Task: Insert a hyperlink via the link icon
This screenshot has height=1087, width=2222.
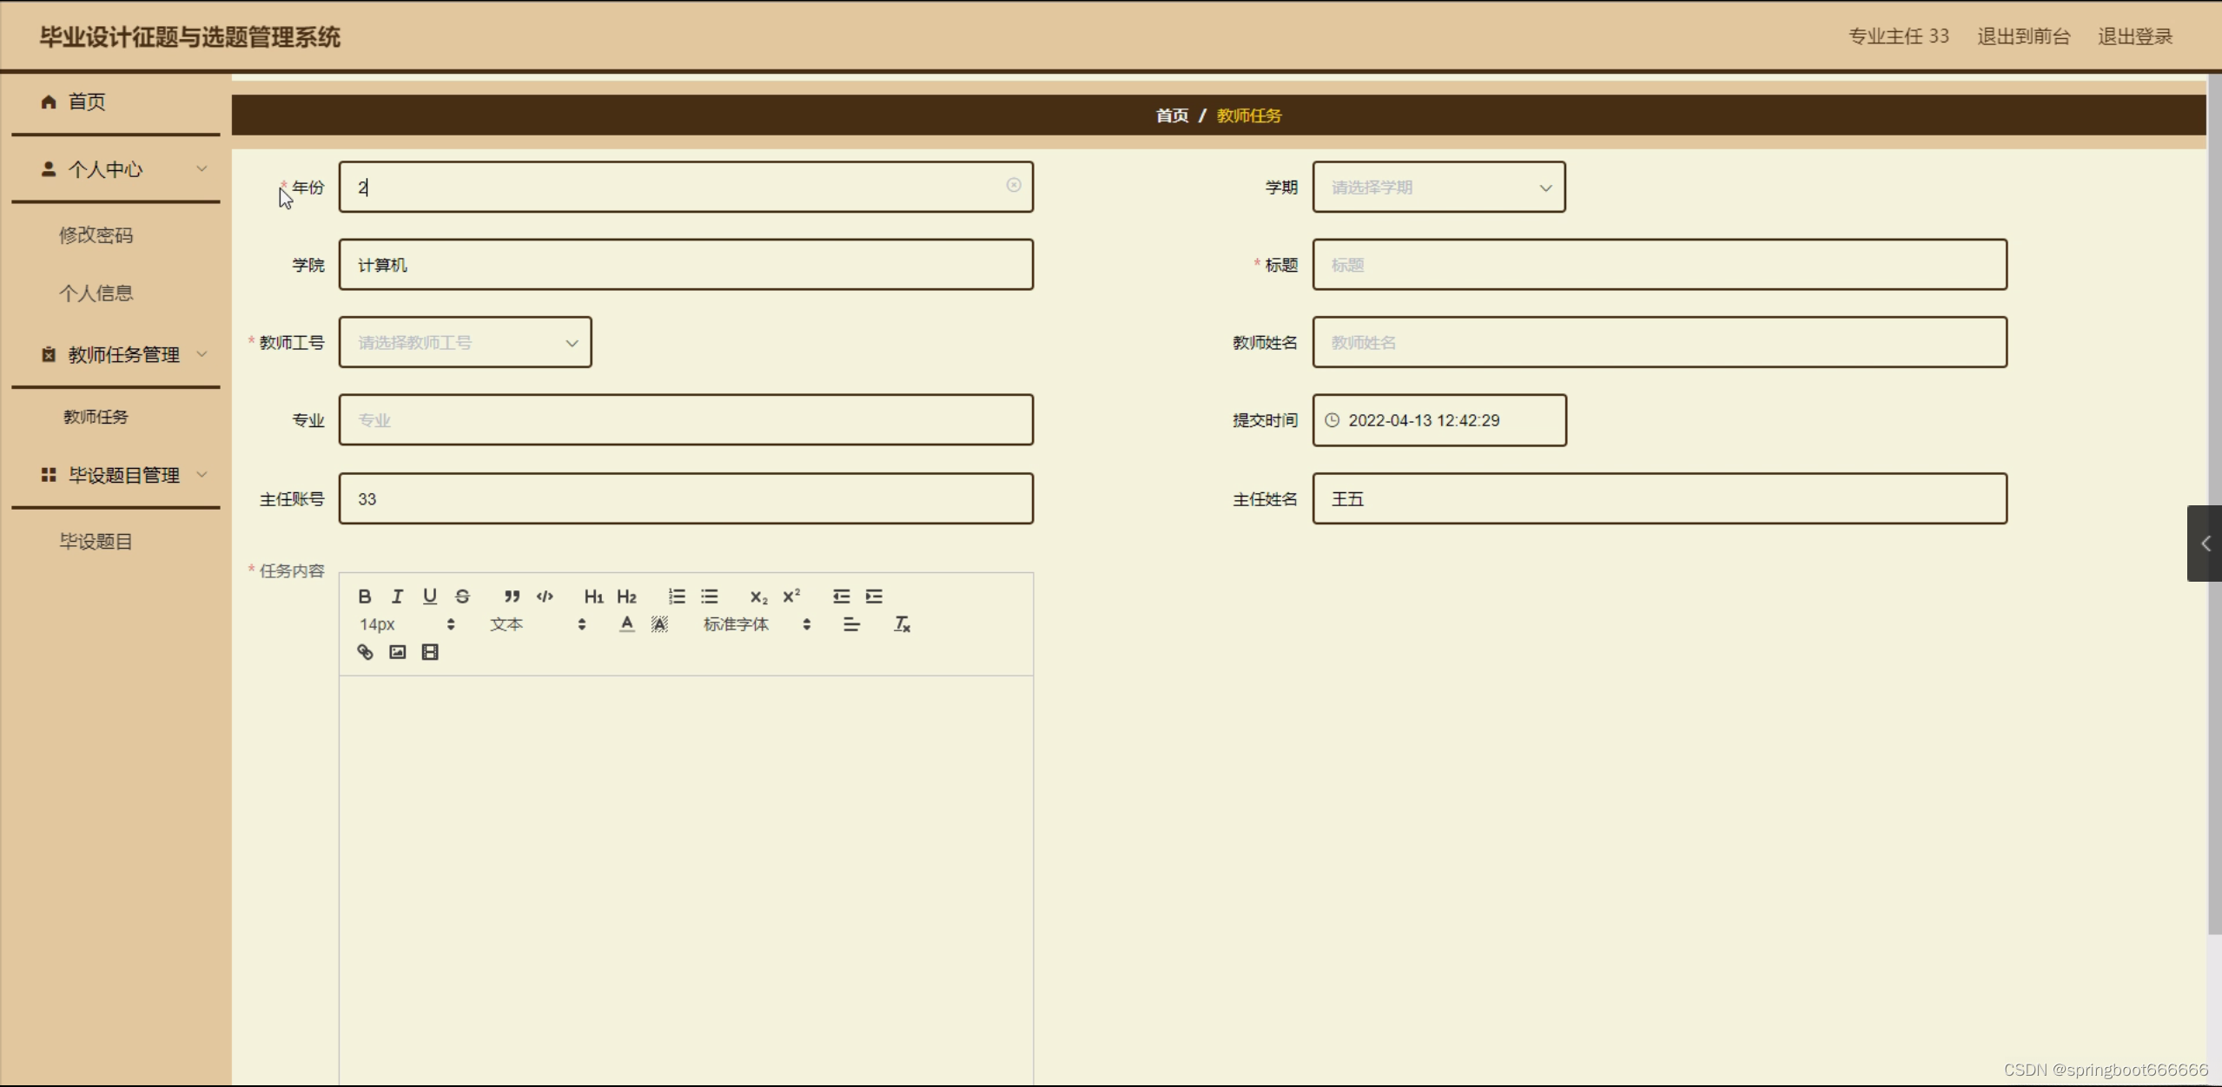Action: (x=365, y=652)
